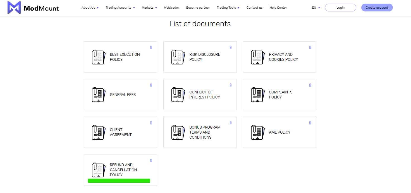Expand the Trading Tools dropdown menu

click(228, 8)
